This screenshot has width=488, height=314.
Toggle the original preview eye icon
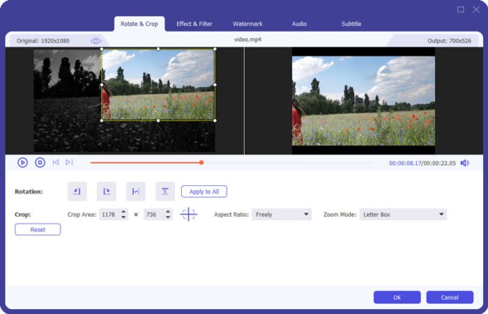tap(96, 41)
